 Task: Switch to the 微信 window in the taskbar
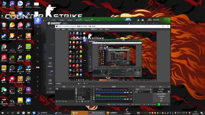[x=79, y=113]
